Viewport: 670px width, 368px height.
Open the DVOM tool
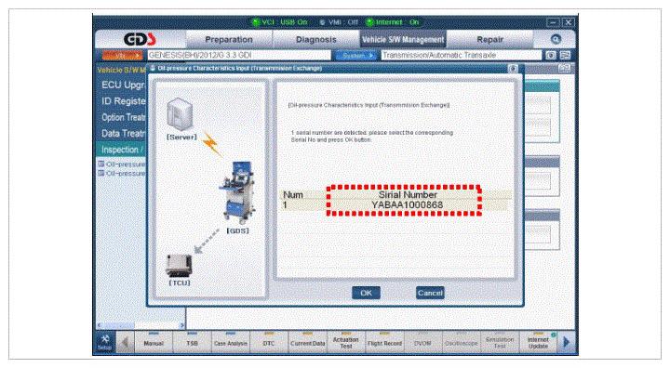click(x=422, y=342)
